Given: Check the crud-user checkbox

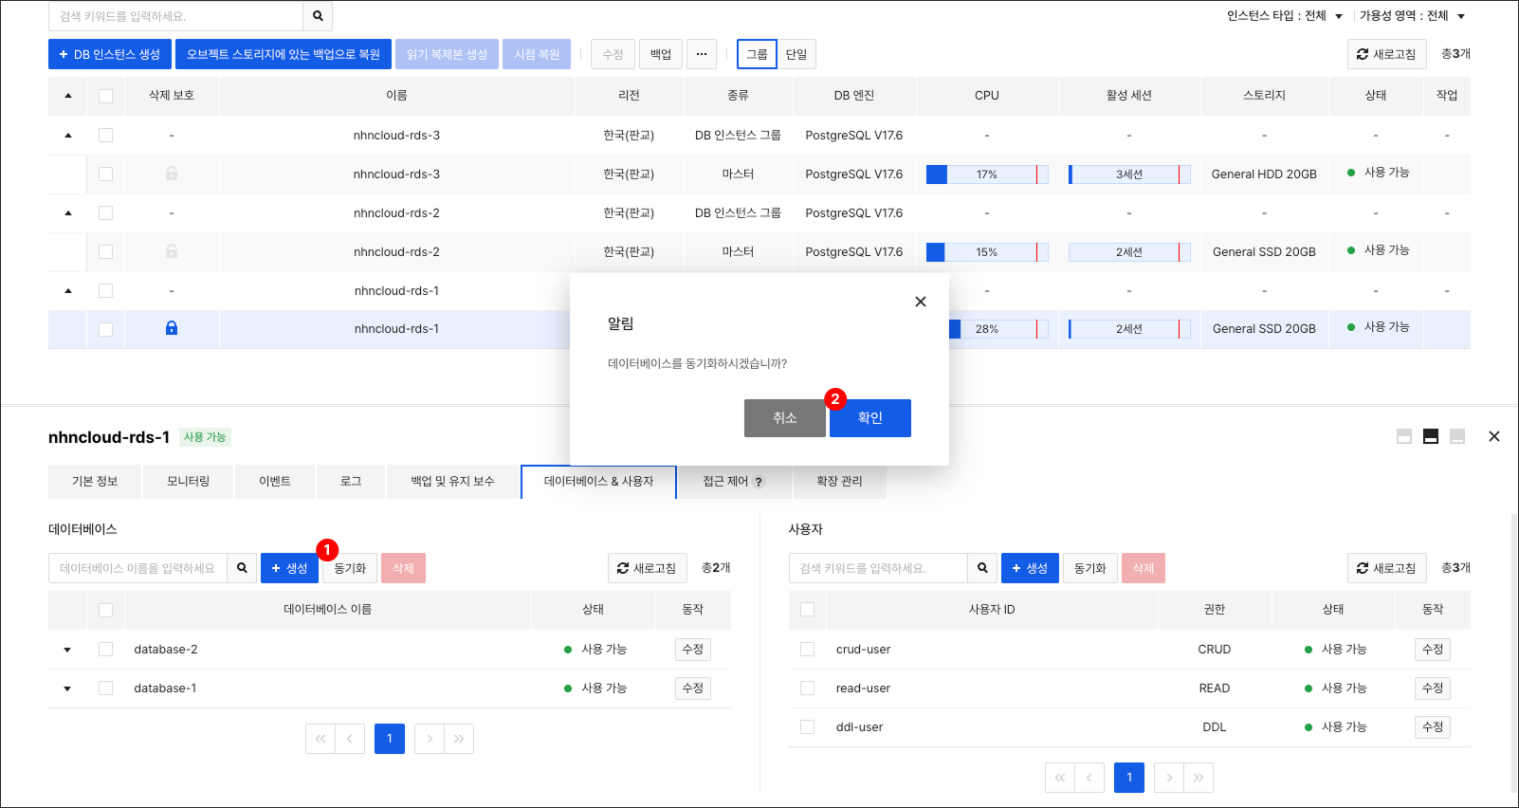Looking at the screenshot, I should click(807, 650).
